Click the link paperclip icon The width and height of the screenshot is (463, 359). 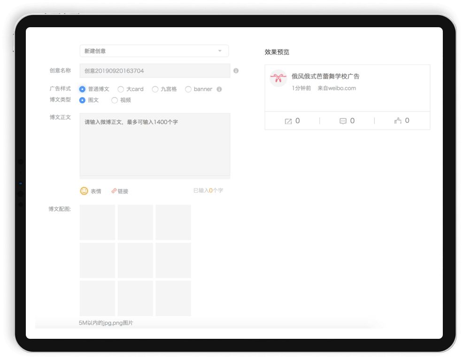(114, 191)
